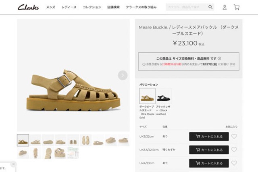This screenshot has width=258, height=172.
Task: Open the shopping cart icon
Action: pos(236,7)
